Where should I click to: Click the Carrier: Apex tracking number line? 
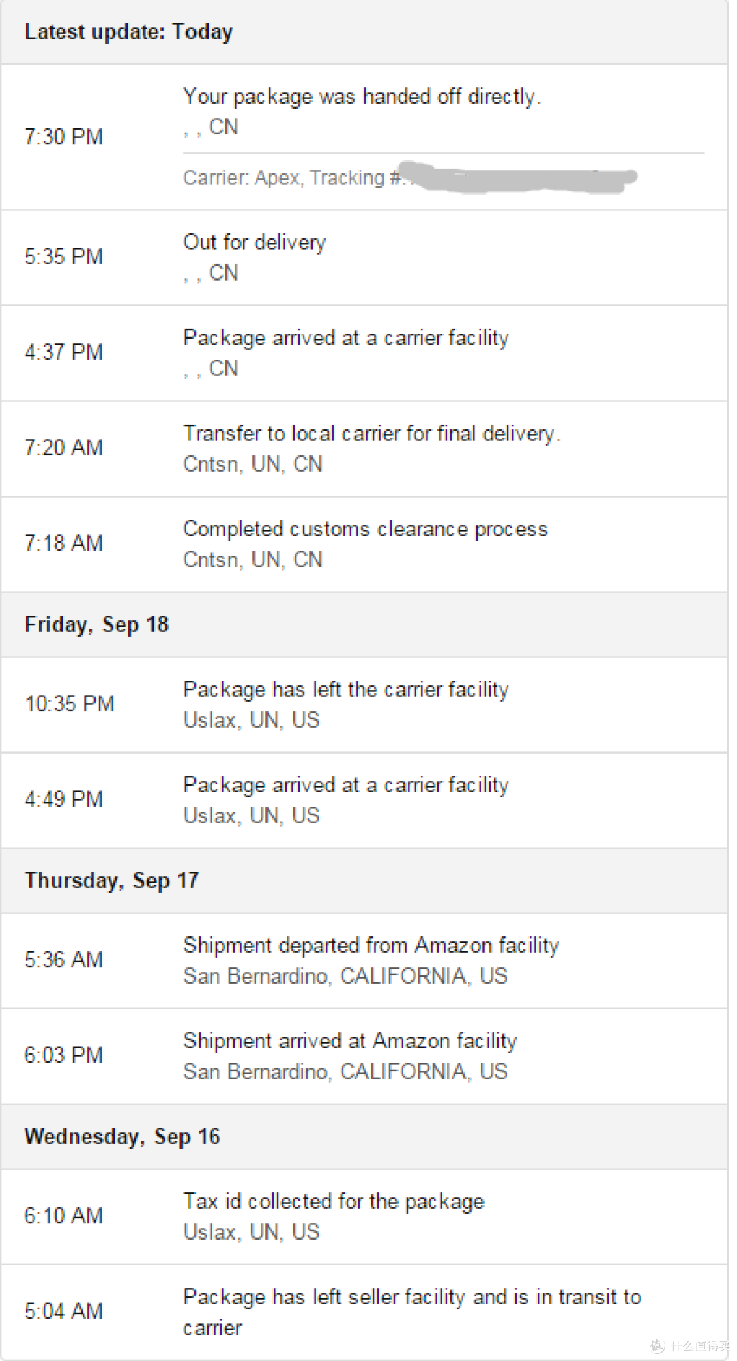(409, 177)
